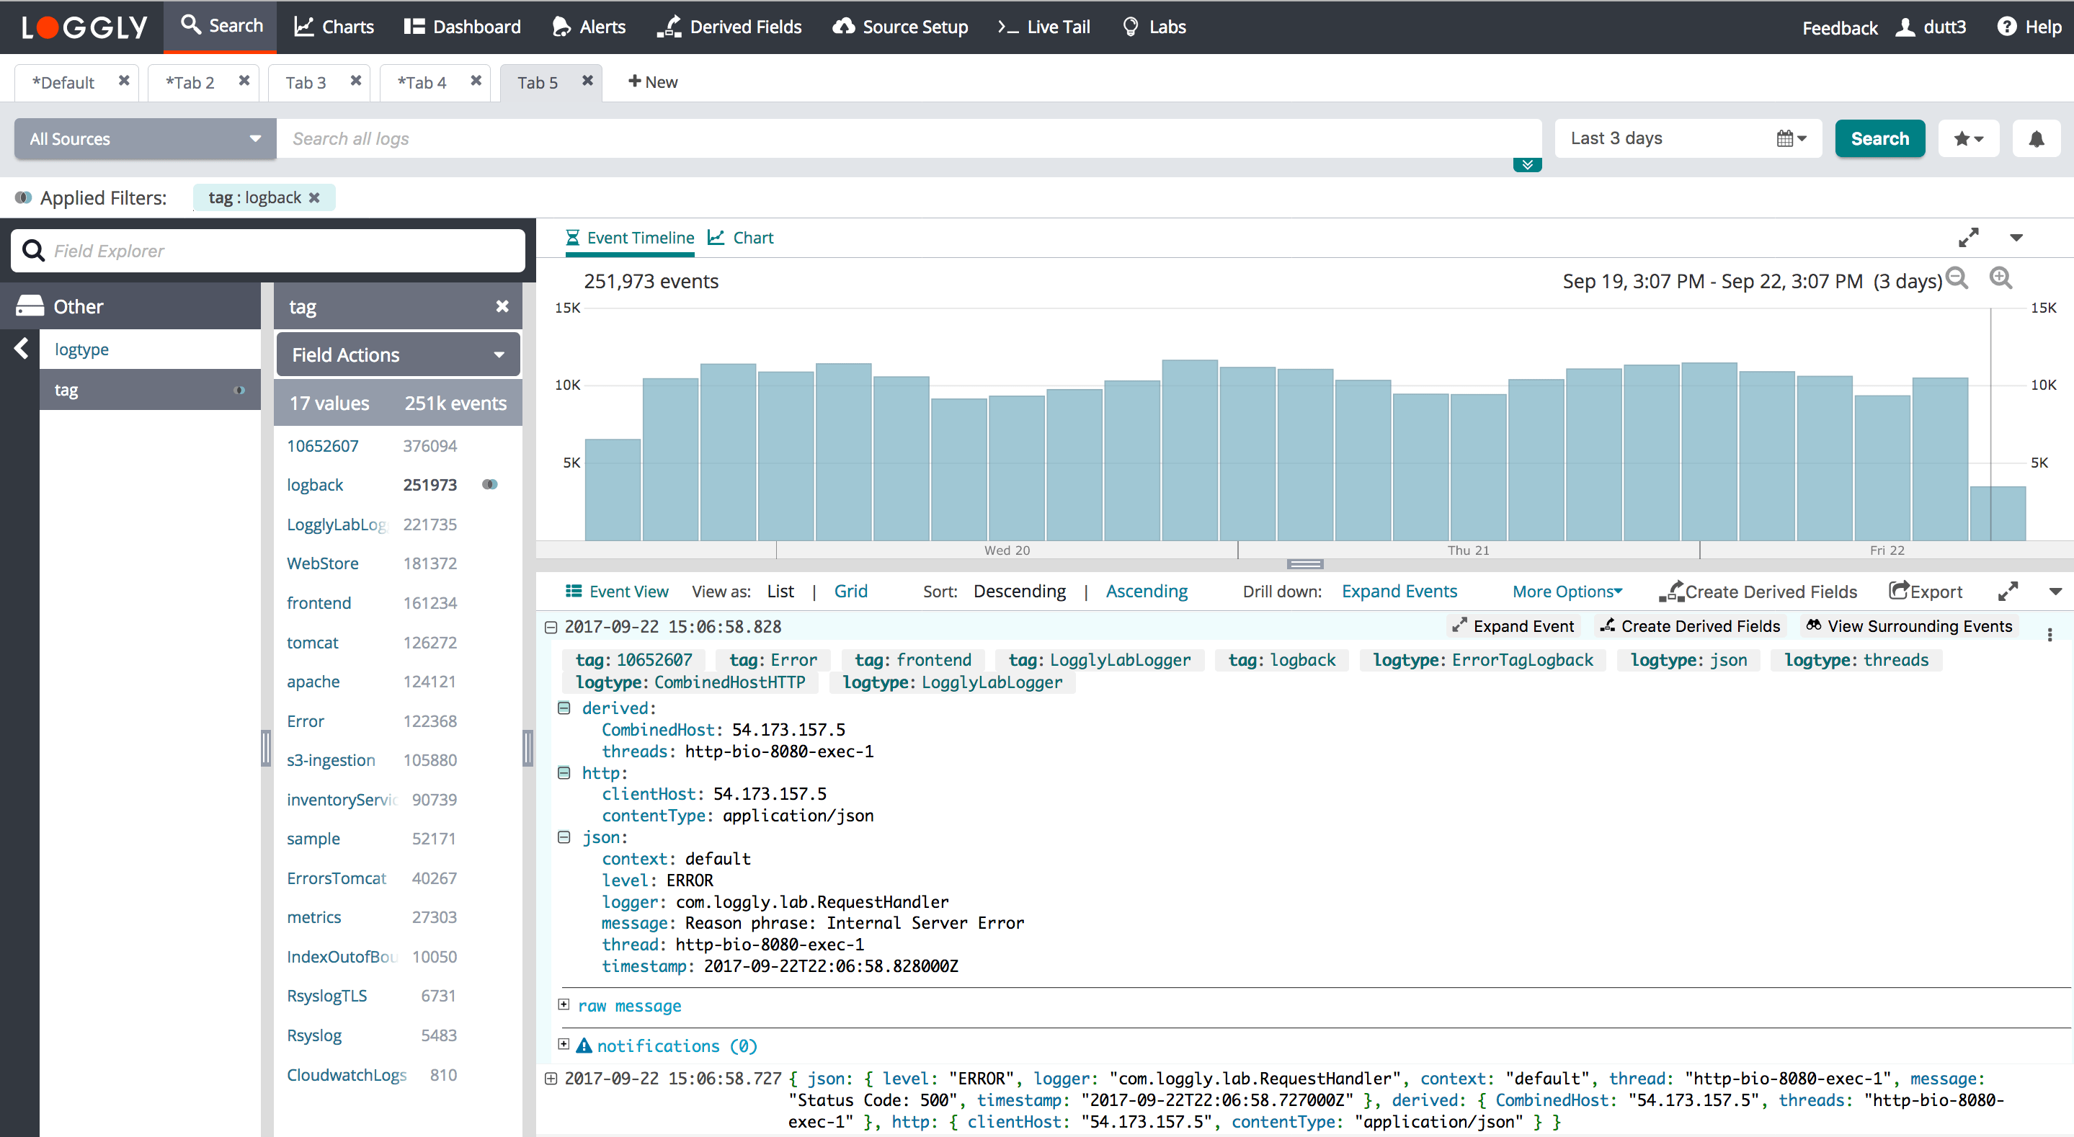Image resolution: width=2074 pixels, height=1137 pixels.
Task: Click the green Search button
Action: coord(1879,138)
